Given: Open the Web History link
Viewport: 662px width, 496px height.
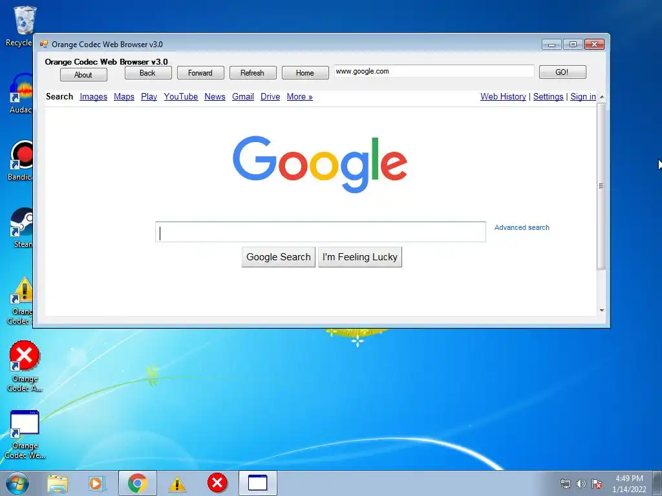Looking at the screenshot, I should click(503, 97).
